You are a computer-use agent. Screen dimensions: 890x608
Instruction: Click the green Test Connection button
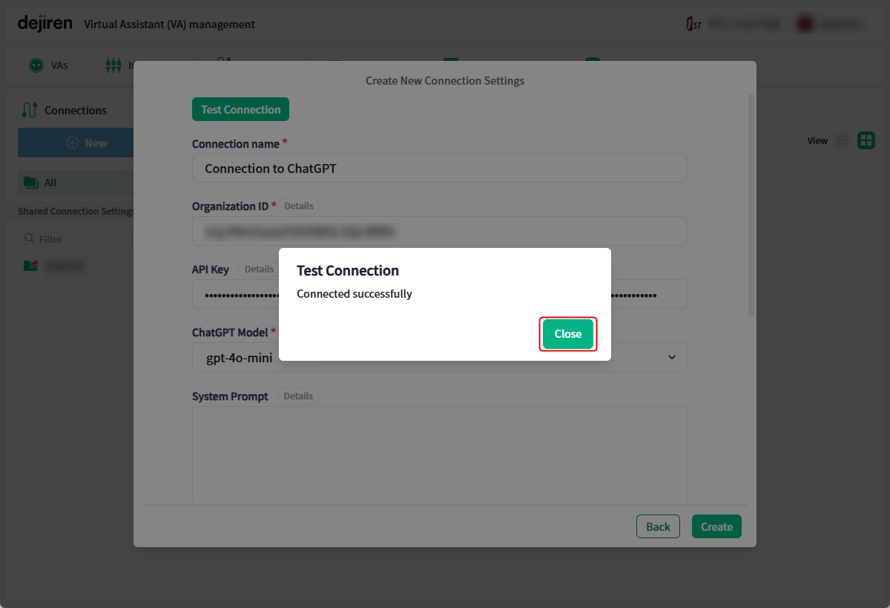(x=240, y=109)
